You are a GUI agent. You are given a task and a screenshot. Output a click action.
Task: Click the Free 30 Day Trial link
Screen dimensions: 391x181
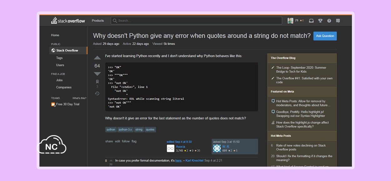[x=68, y=104]
